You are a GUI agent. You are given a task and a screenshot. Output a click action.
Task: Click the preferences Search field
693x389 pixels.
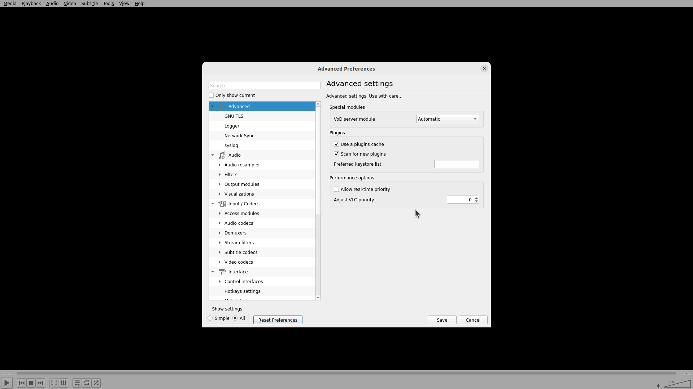[x=264, y=85]
